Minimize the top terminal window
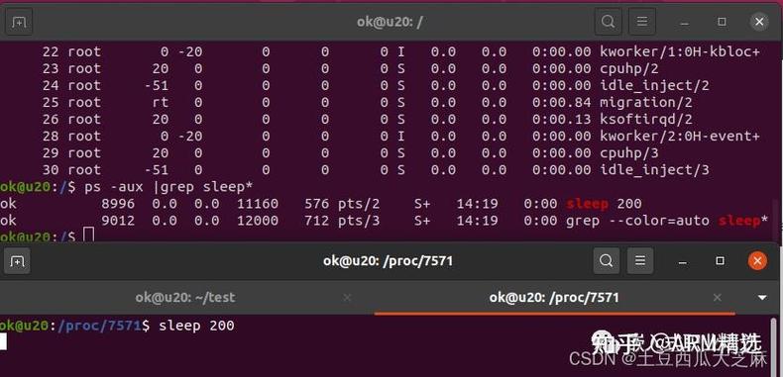Screen dimensions: 783x377 pos(685,22)
